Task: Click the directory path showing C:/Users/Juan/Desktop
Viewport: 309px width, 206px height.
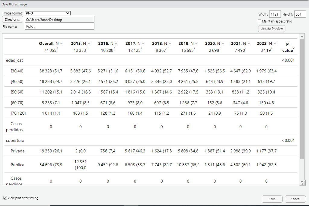Action: pos(59,19)
